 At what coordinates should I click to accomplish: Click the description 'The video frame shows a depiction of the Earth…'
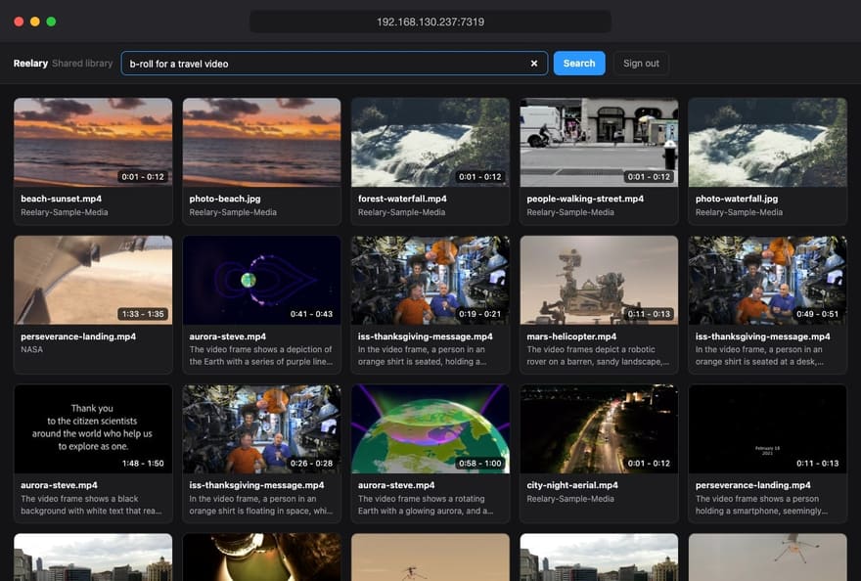(x=261, y=355)
